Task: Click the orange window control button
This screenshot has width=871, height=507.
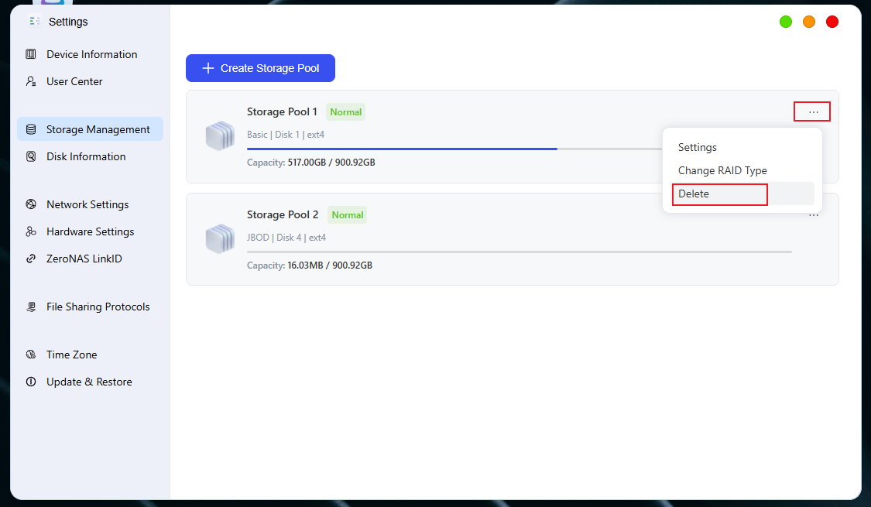Action: click(x=809, y=22)
